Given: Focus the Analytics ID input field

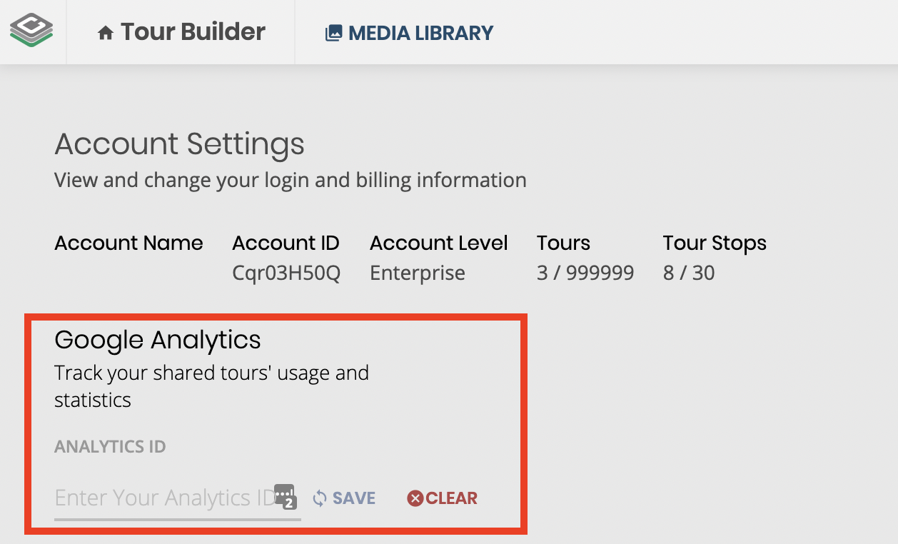Looking at the screenshot, I should tap(178, 498).
